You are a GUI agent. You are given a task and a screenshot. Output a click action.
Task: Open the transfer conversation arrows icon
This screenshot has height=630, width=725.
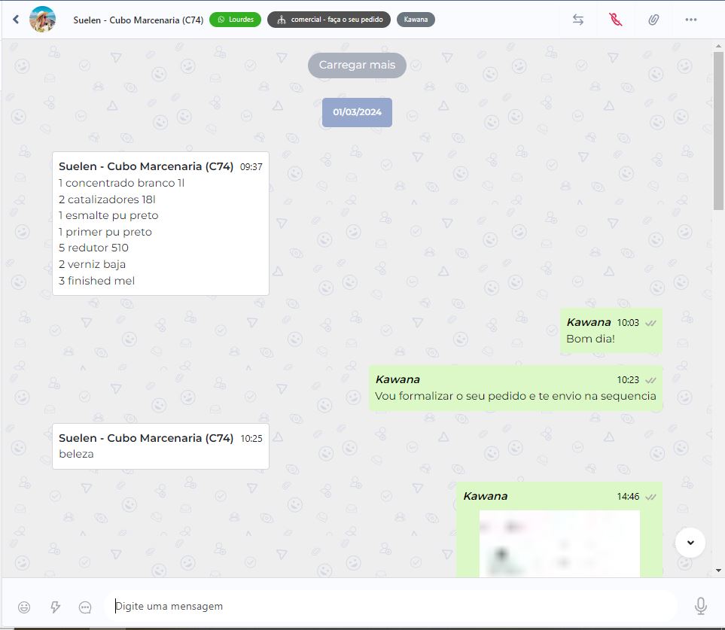coord(578,20)
